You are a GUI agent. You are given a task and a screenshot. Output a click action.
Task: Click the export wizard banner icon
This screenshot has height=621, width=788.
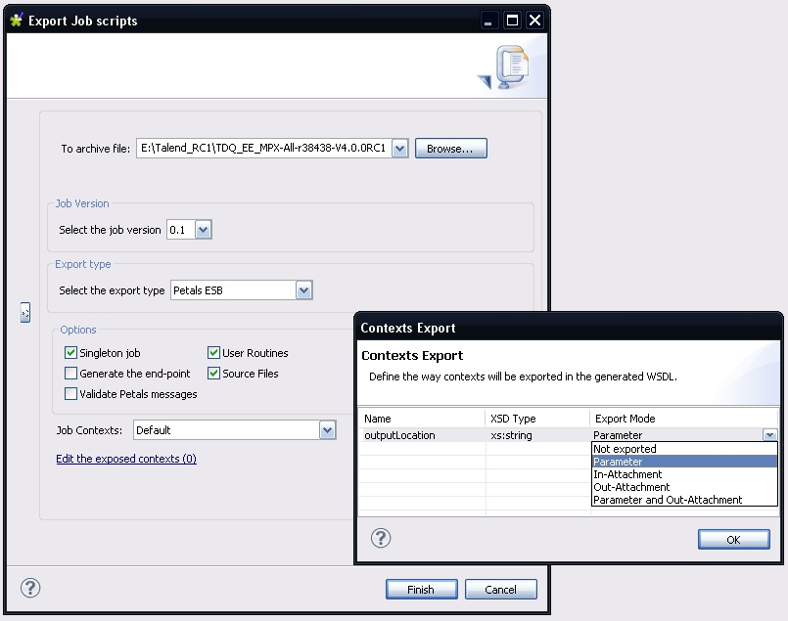(507, 69)
